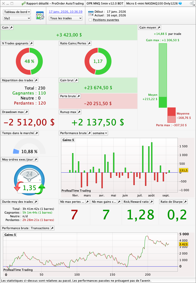Click the wrench icon next to Gain moyen

coord(159,27)
